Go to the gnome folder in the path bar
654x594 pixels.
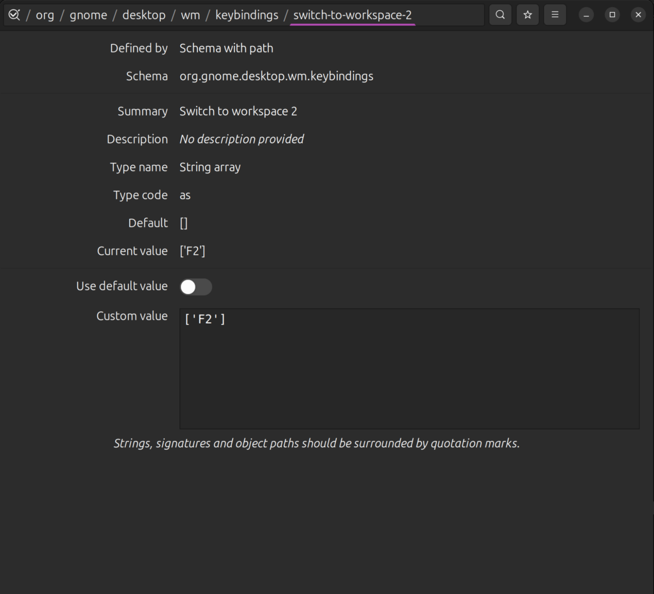click(x=88, y=15)
